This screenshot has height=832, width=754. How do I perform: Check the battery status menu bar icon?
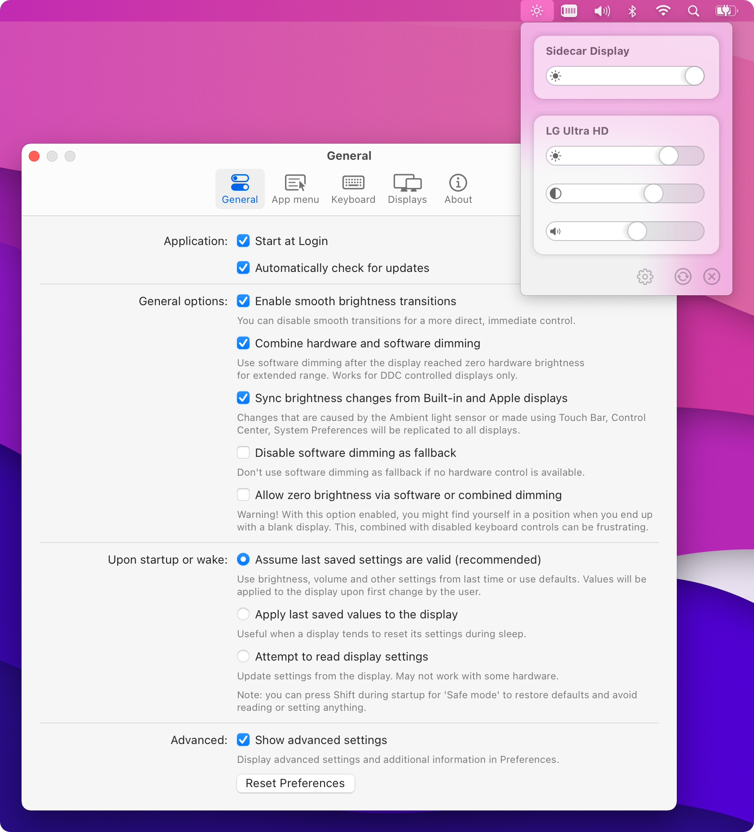click(x=725, y=11)
